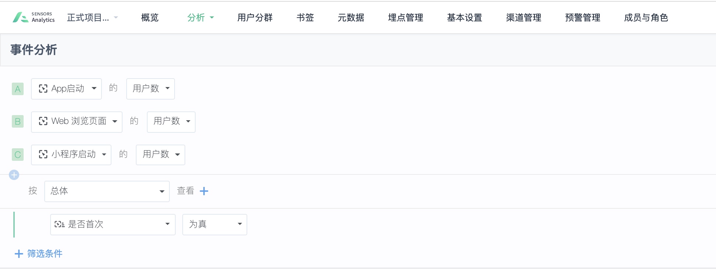Click the Sensors Analytics logo
716x270 pixels.
pyautogui.click(x=34, y=17)
